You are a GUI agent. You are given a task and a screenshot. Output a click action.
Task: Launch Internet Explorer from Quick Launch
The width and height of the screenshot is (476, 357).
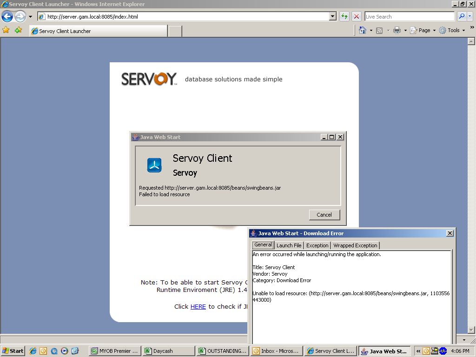33,351
